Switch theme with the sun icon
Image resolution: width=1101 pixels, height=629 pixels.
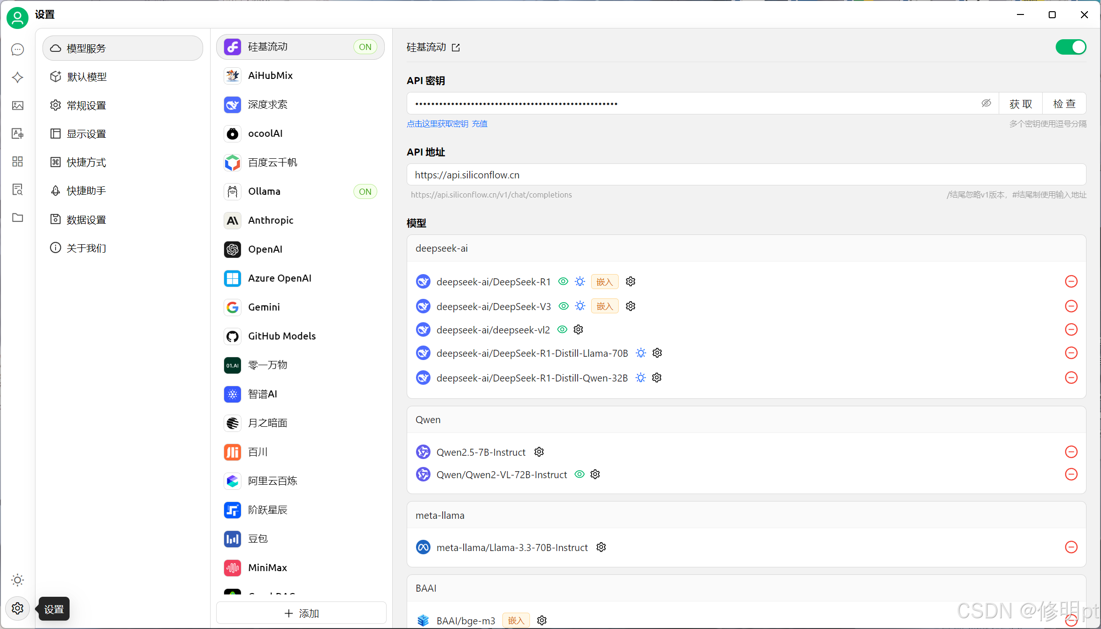coord(17,580)
